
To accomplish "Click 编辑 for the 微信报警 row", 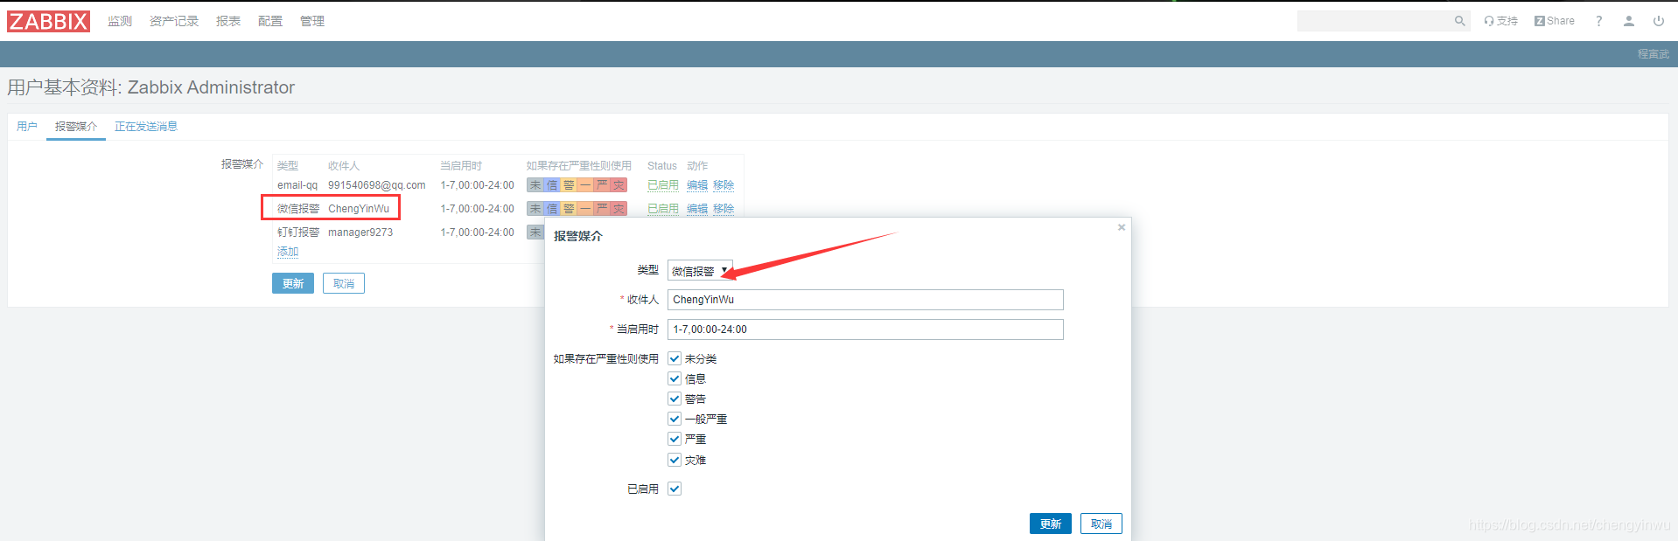I will (x=697, y=209).
